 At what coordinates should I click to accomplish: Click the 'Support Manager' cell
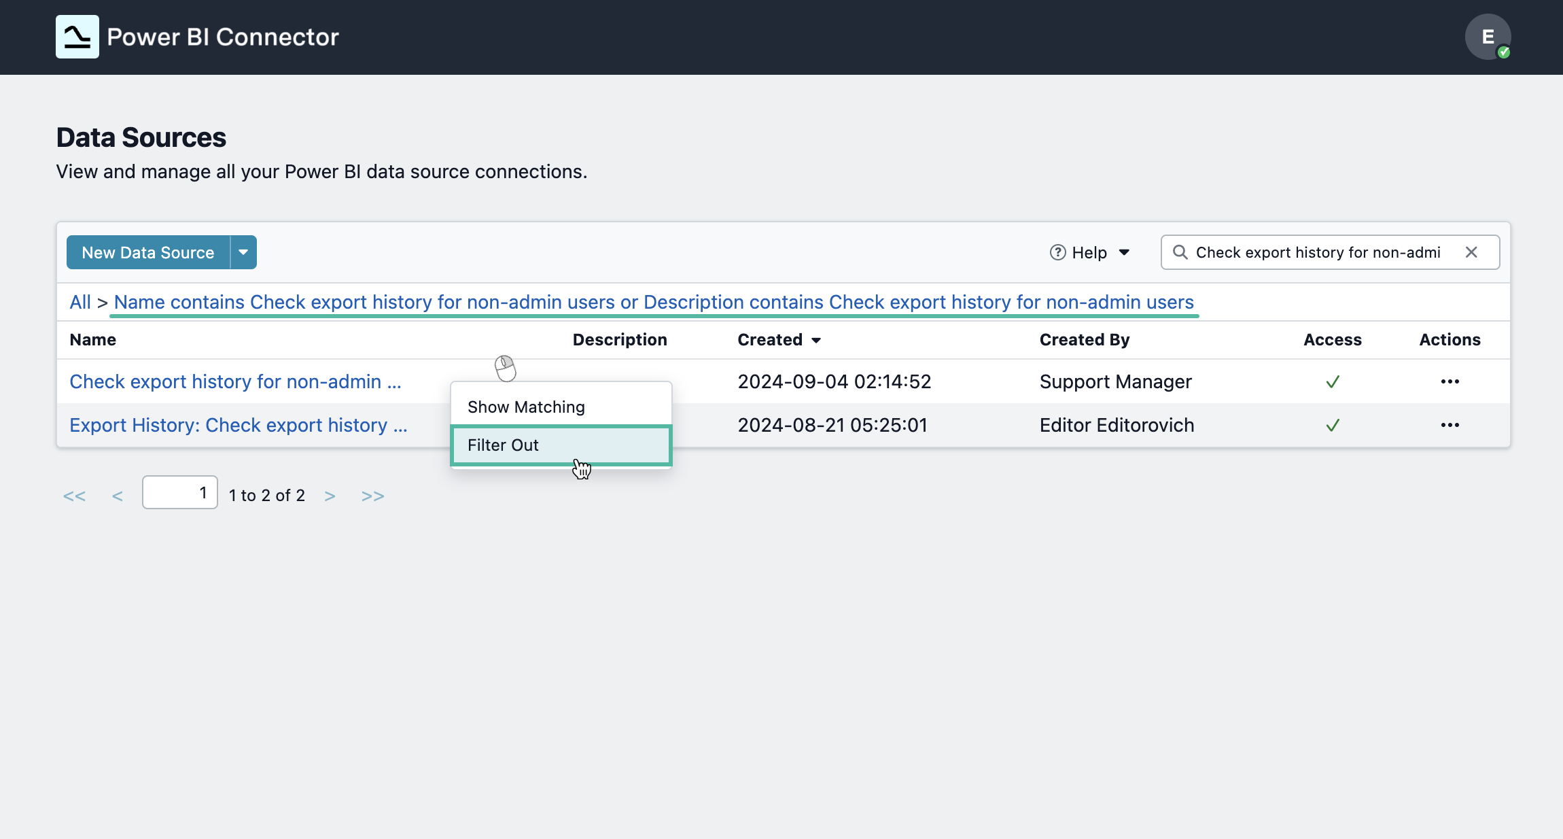point(1116,381)
